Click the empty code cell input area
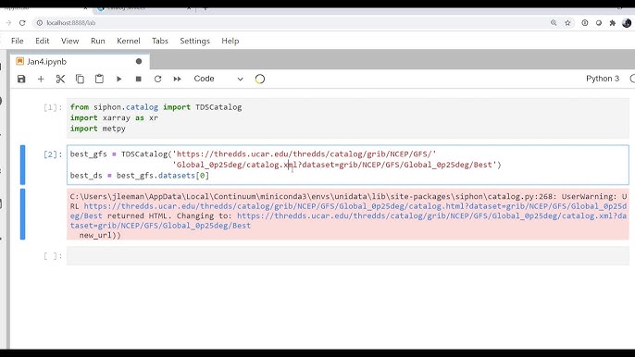This screenshot has height=357, width=635. (347, 256)
